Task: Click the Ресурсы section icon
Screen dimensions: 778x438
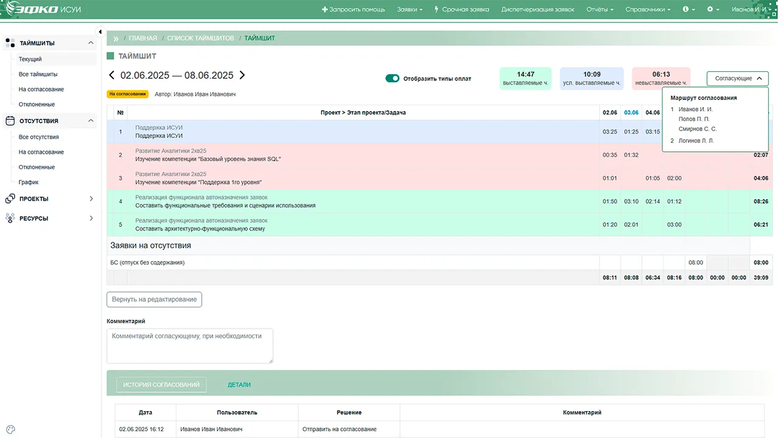Action: click(10, 218)
